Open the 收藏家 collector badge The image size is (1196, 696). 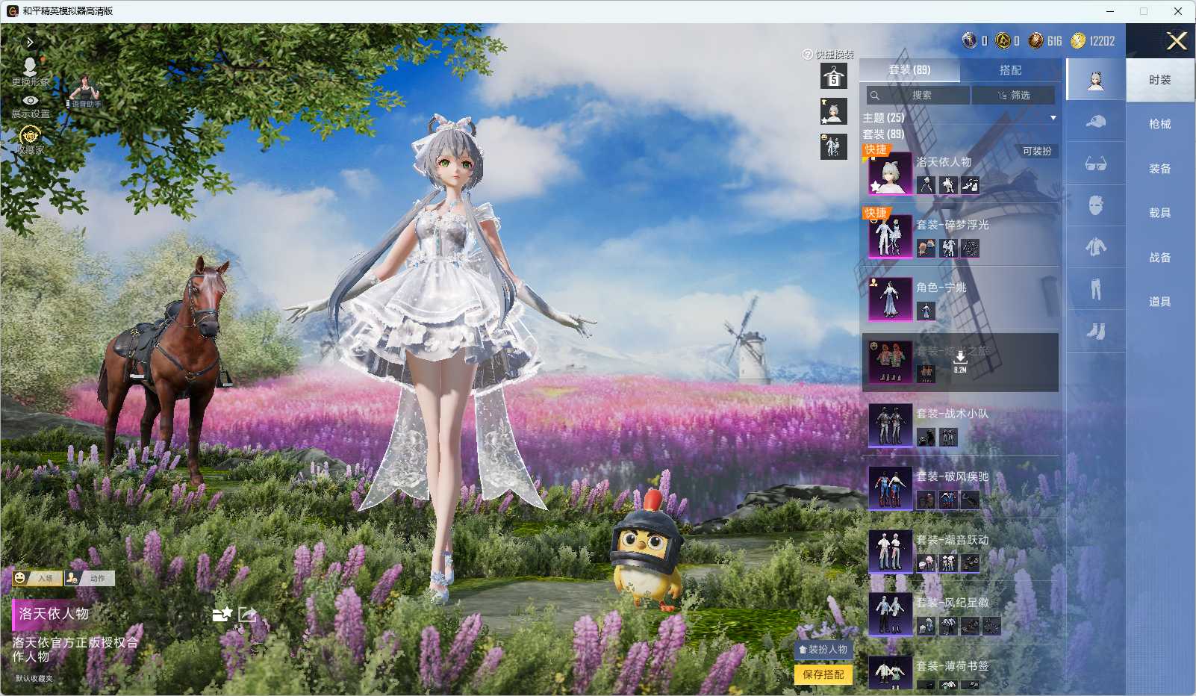[x=30, y=140]
